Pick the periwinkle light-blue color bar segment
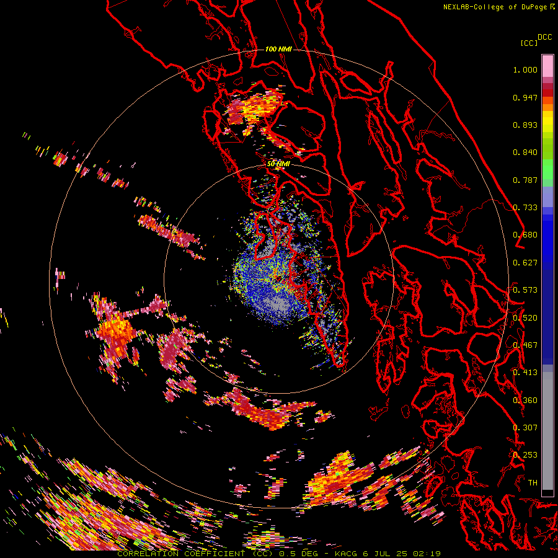The image size is (558, 558). click(x=547, y=197)
